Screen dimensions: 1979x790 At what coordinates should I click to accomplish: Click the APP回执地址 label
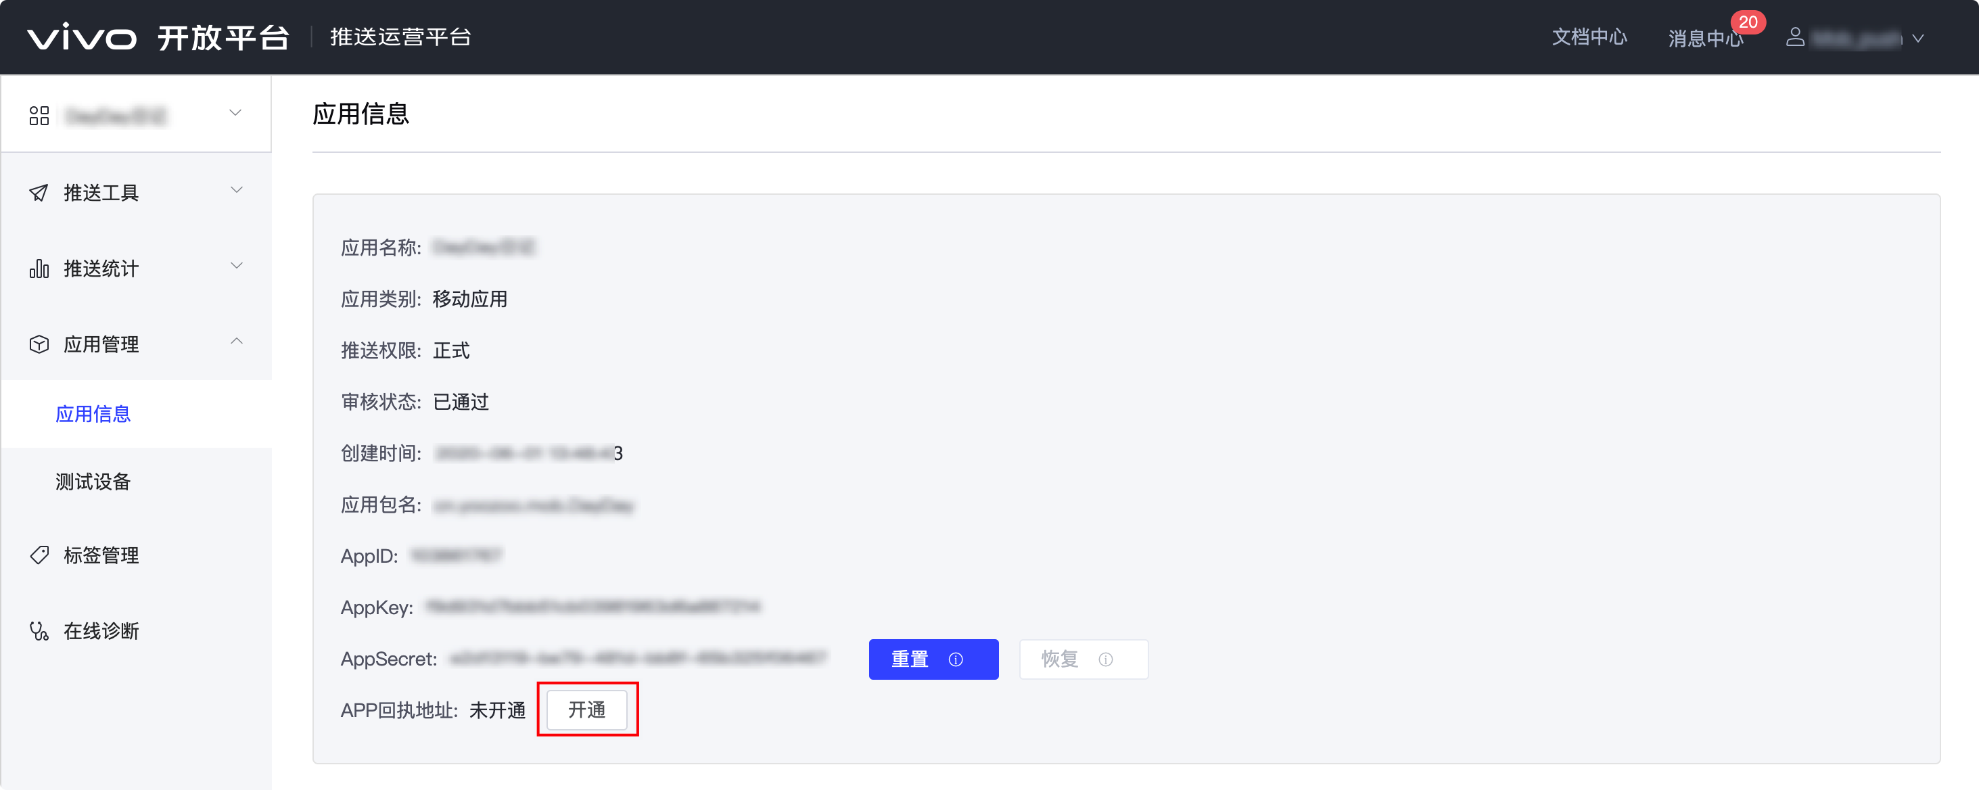click(x=400, y=710)
